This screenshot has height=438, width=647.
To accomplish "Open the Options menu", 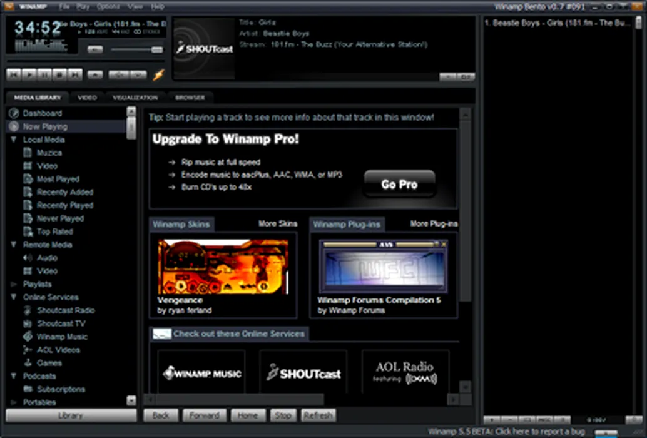I will coord(108,6).
